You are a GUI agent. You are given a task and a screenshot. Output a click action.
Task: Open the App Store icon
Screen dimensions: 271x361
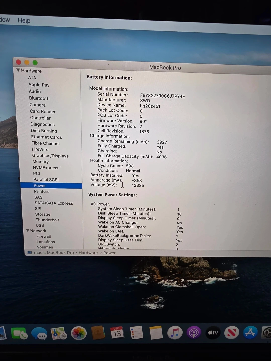coord(250,332)
